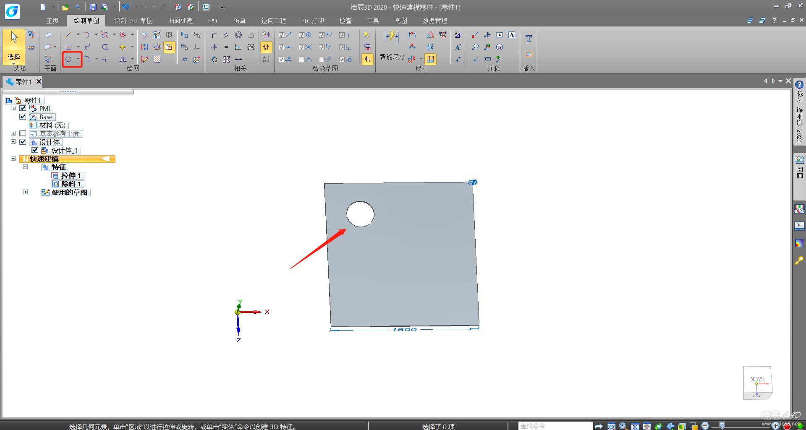
Task: Toggle the center point smart-sketch checkbox
Action: point(301,35)
